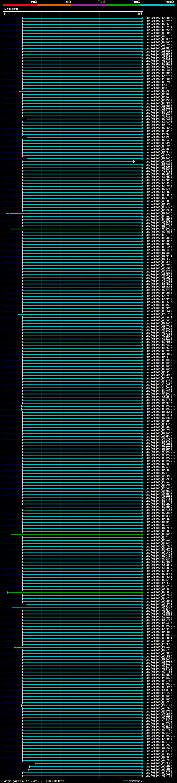The width and height of the screenshot is (177, 783).
Task: Click the AV416820 query sequence label
Action: (10, 9)
